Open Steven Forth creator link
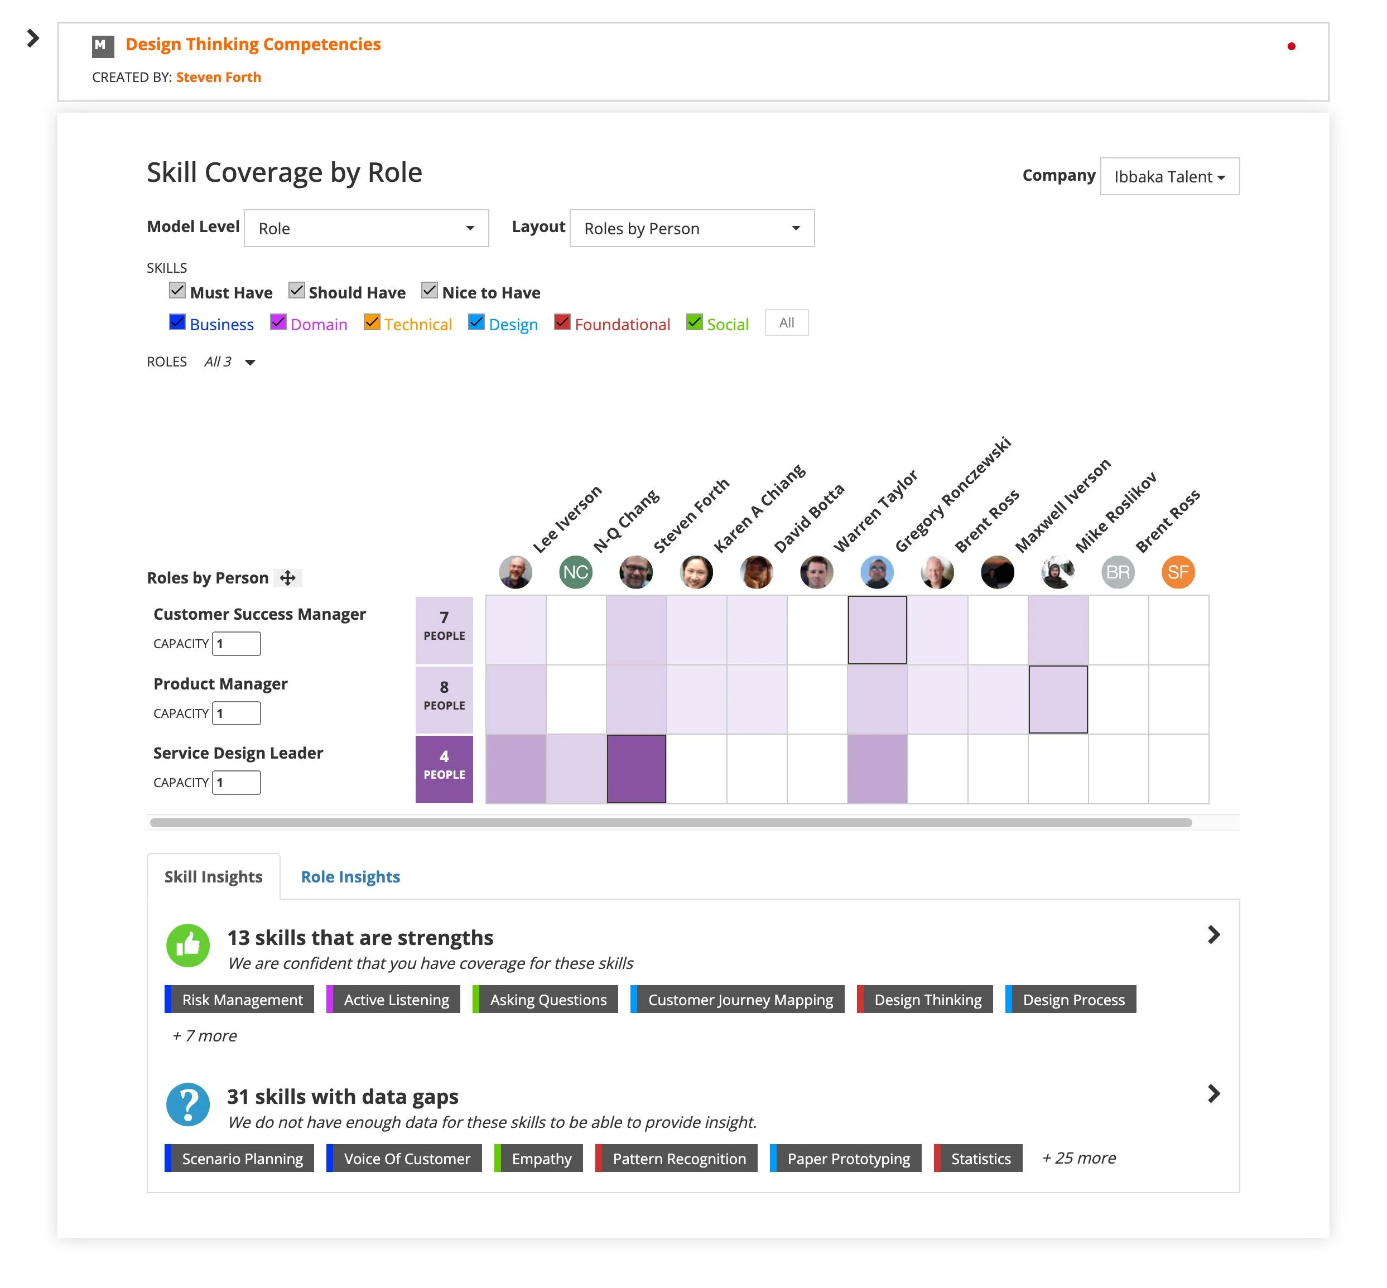This screenshot has width=1387, height=1288. (218, 78)
